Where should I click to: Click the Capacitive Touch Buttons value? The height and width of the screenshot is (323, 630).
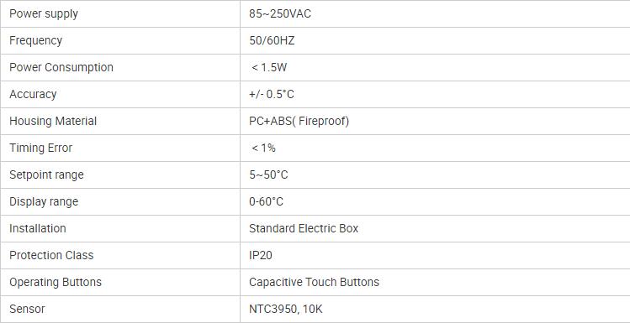[x=314, y=282]
